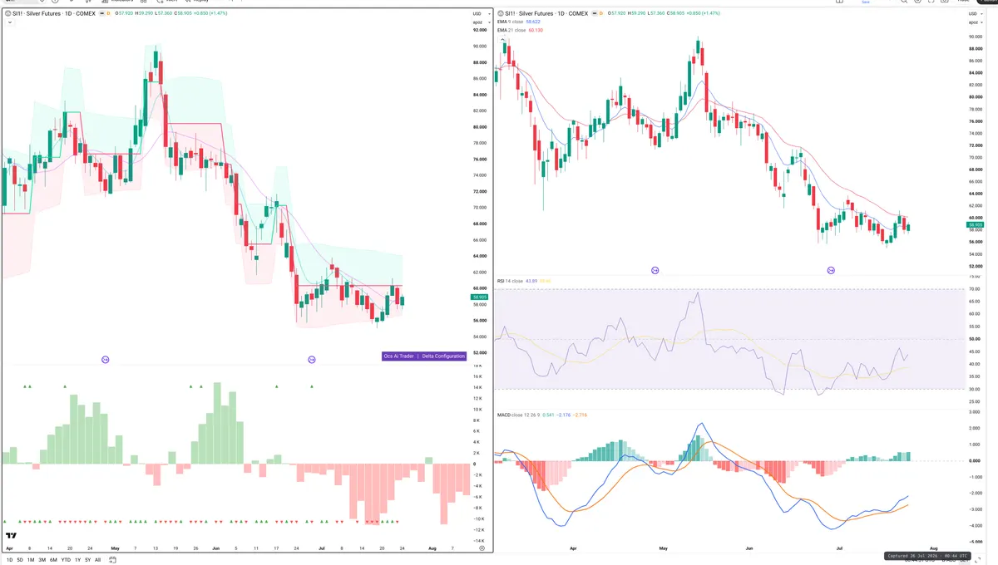Open the apoz unit dropdown on right chart
This screenshot has width=998, height=565.
976,22
